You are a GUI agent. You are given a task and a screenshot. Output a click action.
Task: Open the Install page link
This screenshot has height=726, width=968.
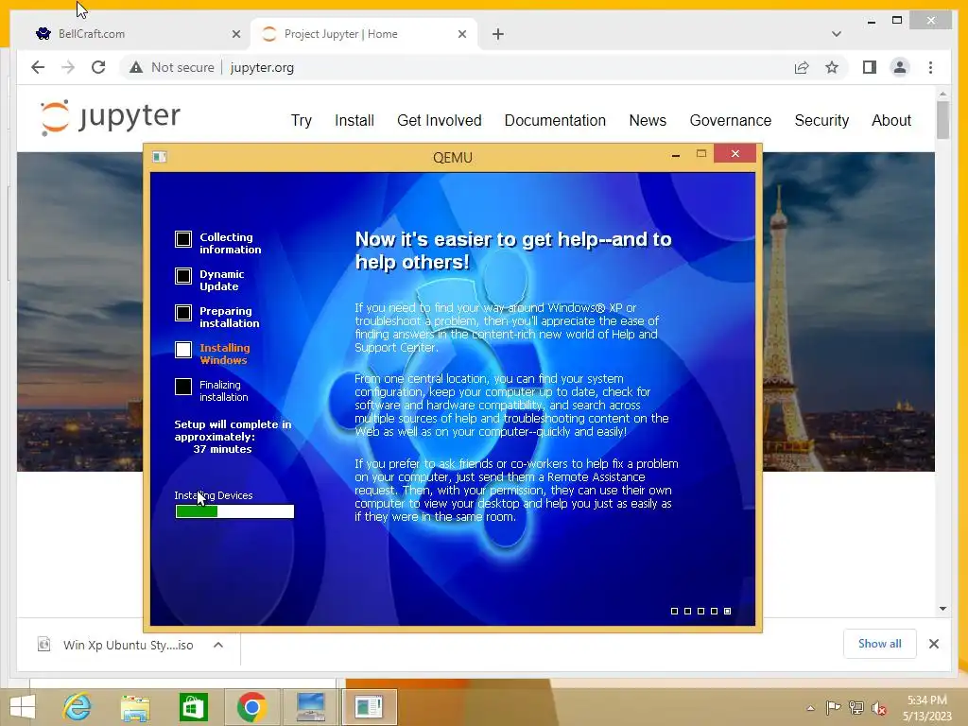(354, 120)
